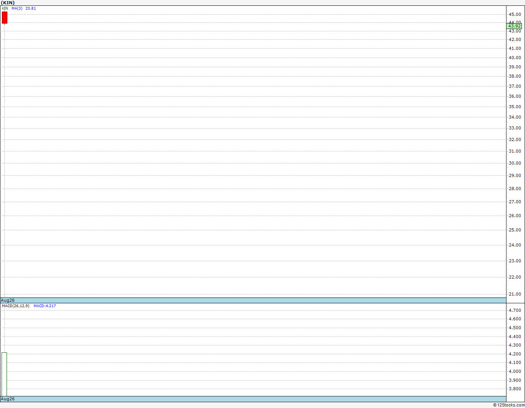Click the green MACD histogram bar
525x408 pixels.
pyautogui.click(x=4, y=374)
